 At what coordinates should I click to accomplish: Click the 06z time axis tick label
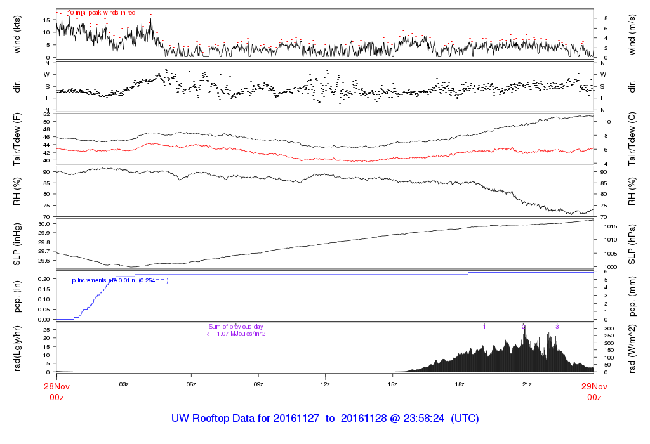tap(190, 384)
